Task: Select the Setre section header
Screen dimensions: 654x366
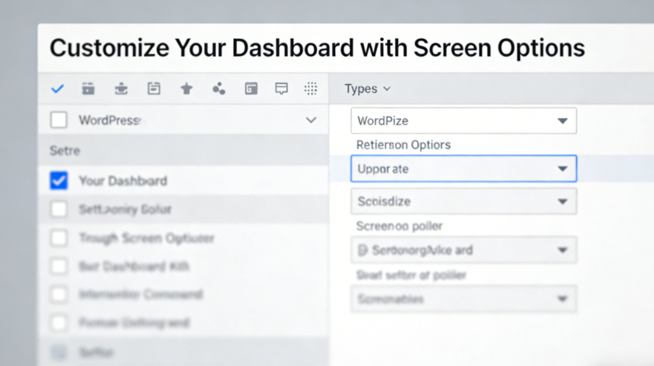Action: click(65, 151)
